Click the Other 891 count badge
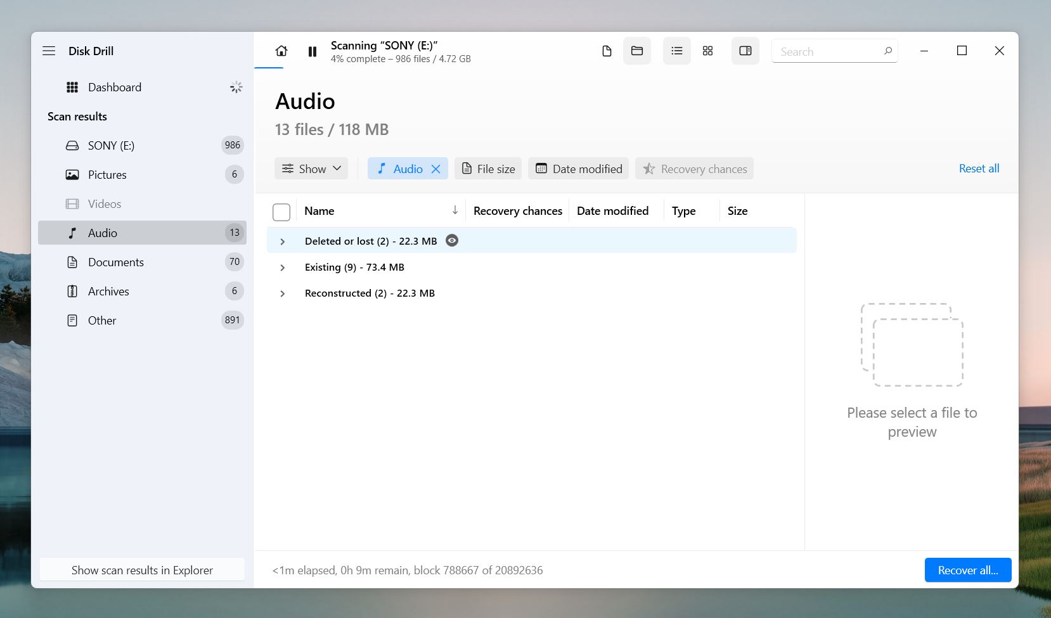 [233, 320]
